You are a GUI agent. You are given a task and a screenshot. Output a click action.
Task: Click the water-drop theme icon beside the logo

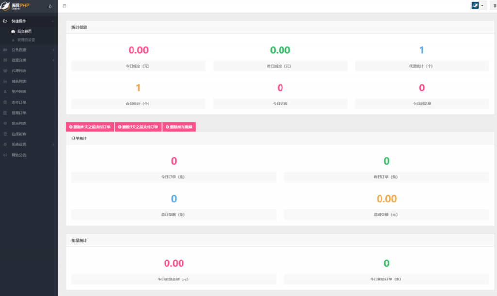coord(50,6)
